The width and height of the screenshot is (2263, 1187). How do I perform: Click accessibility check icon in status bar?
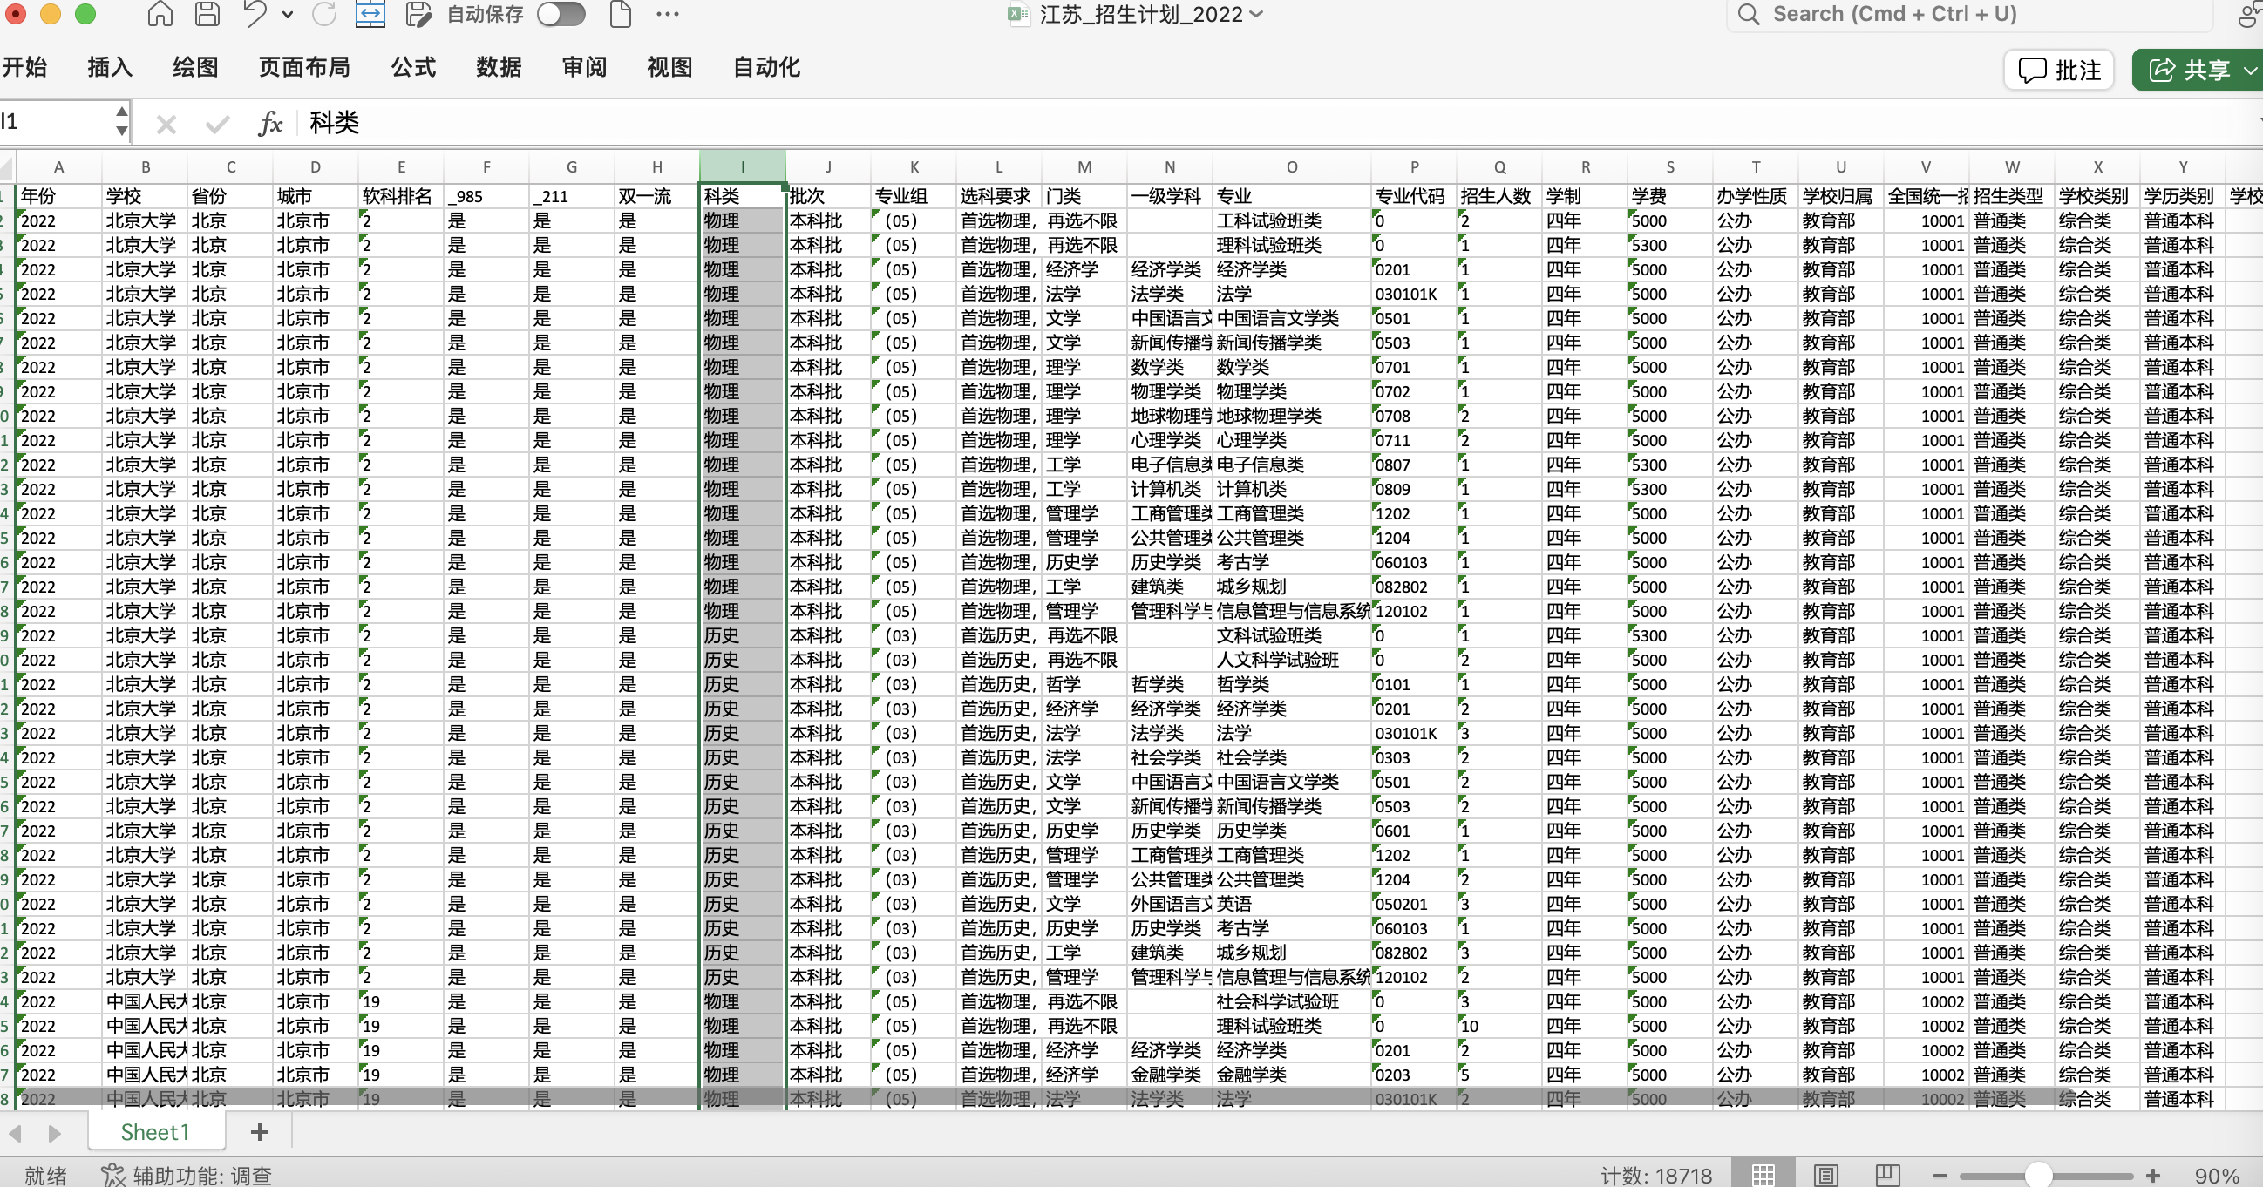(x=112, y=1175)
